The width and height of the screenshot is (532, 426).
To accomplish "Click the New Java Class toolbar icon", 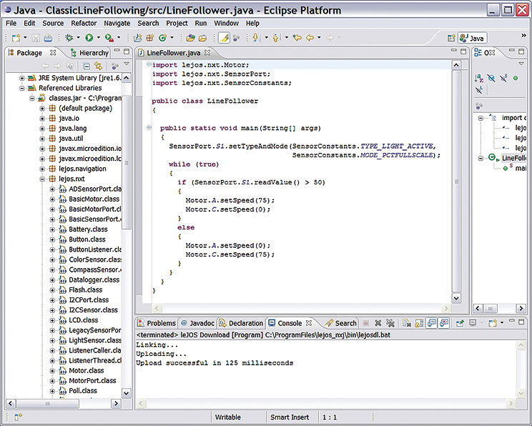I will 163,38.
